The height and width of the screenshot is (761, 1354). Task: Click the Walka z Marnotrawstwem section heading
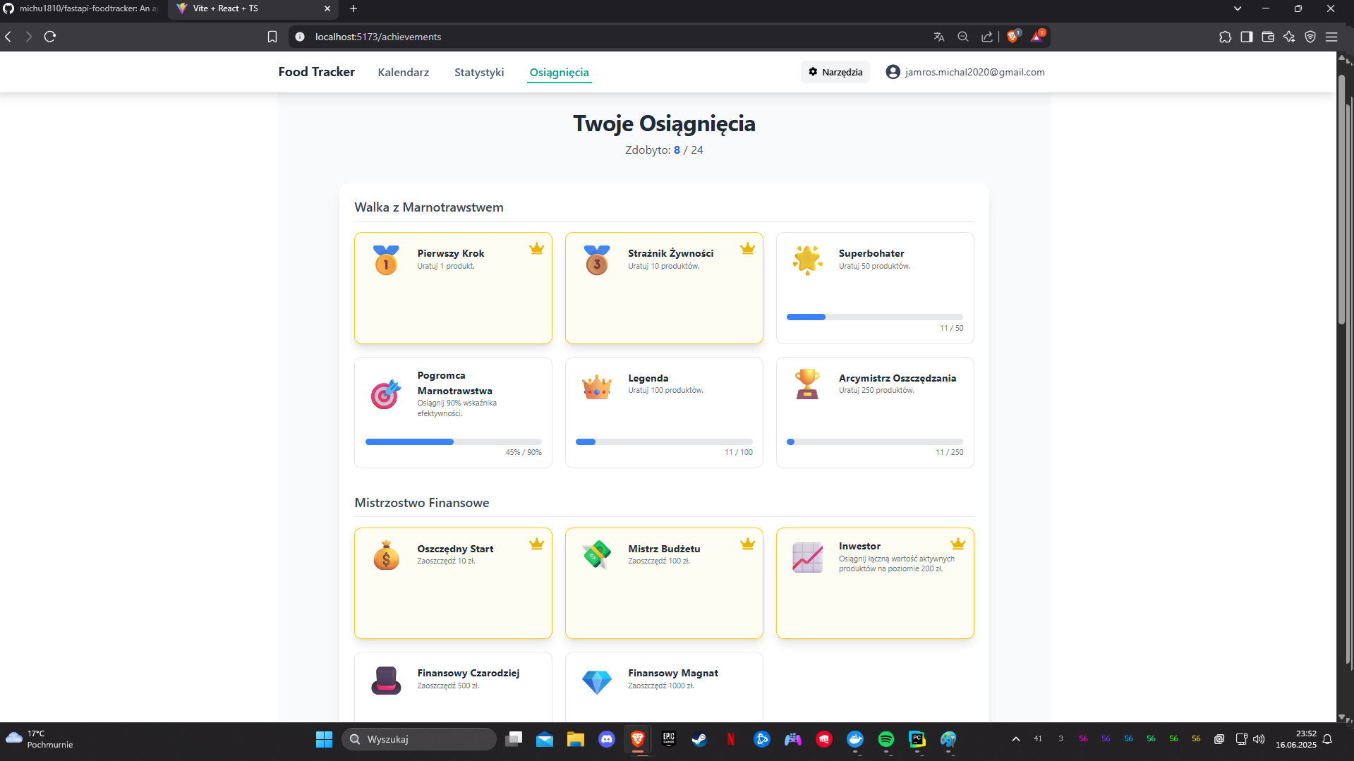click(x=429, y=207)
